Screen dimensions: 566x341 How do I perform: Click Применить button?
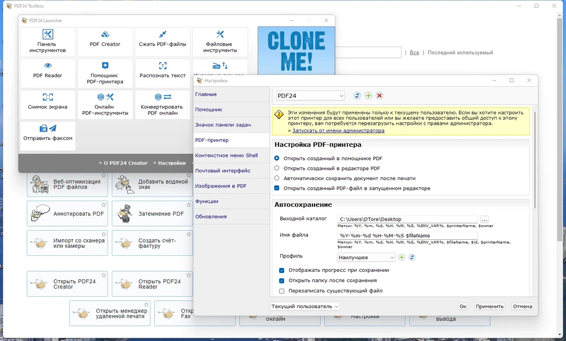(490, 306)
